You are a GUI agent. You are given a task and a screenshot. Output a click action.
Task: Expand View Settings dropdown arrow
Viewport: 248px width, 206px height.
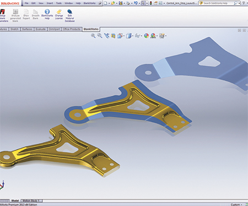coord(165,36)
